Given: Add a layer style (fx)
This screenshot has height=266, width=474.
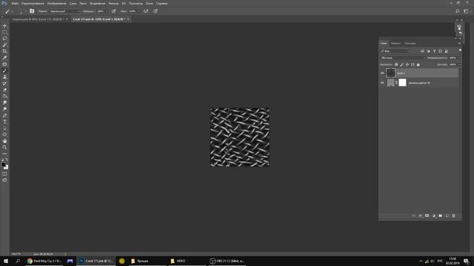Looking at the screenshot, I should pos(421,216).
